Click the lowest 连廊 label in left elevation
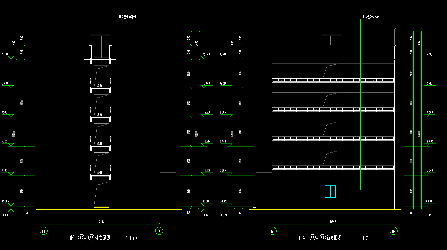 [99, 173]
